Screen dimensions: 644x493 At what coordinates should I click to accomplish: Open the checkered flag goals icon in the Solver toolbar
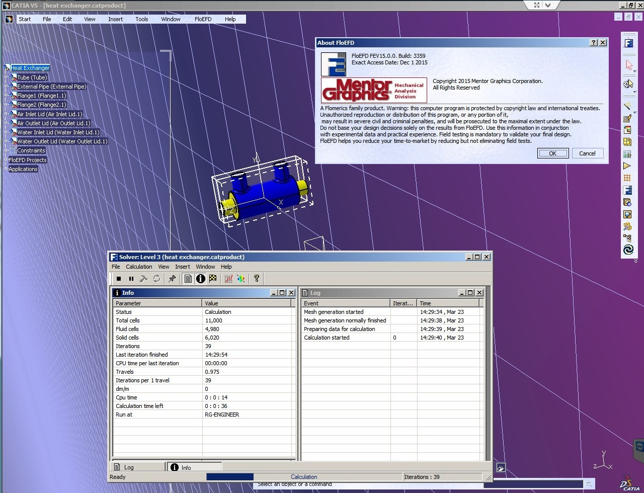pyautogui.click(x=213, y=279)
